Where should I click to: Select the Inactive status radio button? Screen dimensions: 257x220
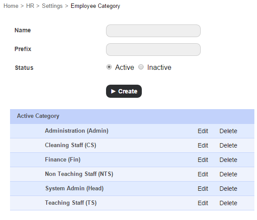coord(141,67)
